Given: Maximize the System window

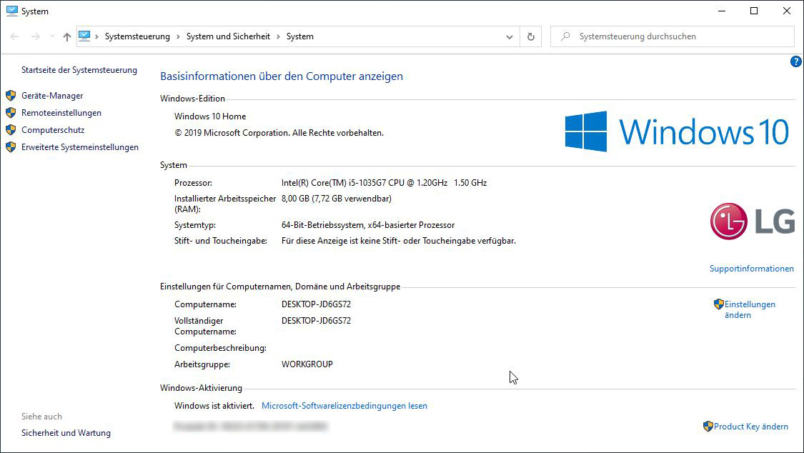Looking at the screenshot, I should point(754,11).
